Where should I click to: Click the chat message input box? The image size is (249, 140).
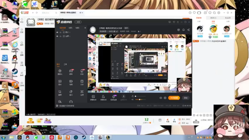[206, 120]
